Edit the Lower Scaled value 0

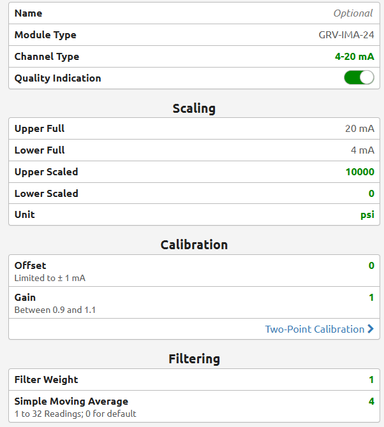coord(371,193)
